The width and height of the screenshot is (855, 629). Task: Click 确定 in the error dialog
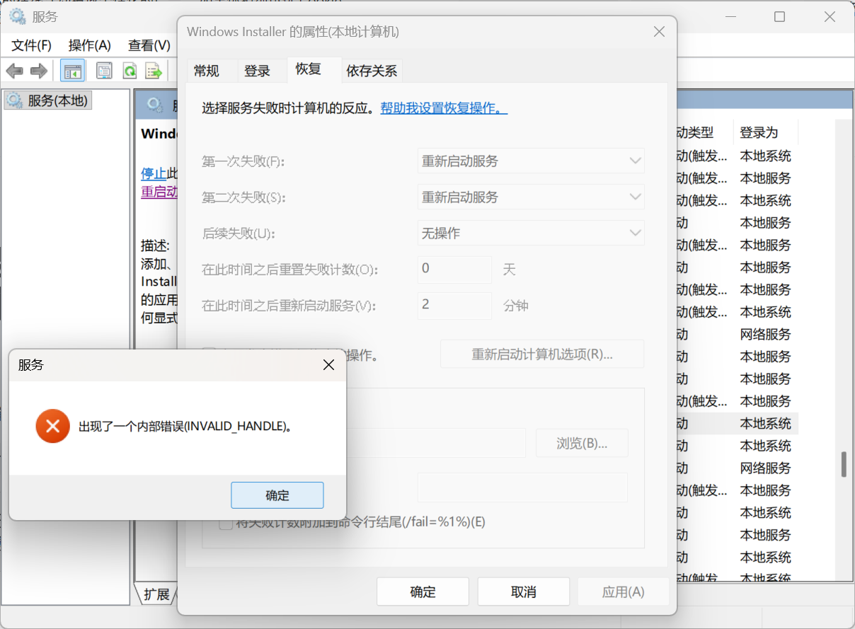coord(277,495)
